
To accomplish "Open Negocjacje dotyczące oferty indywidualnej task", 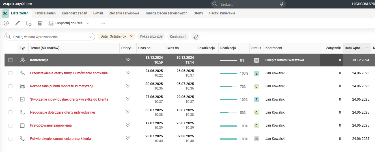I will [x=62, y=112].
